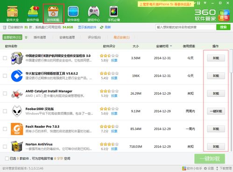This screenshot has width=233, height=172.
Task: Click the green refresh icon beside 刷新
Action: (x=102, y=28)
